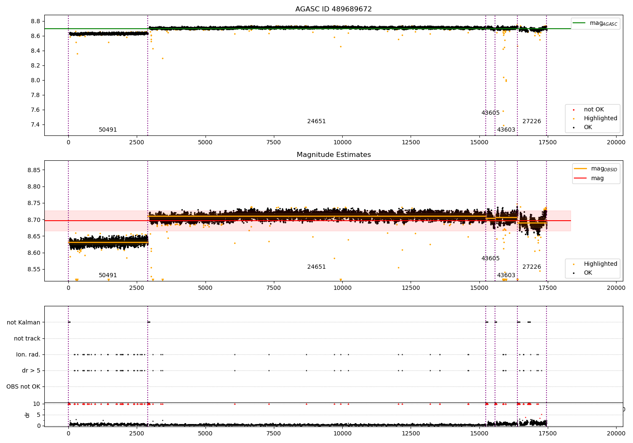Click the 'Magnitude Estimates' plot title
Image resolution: width=633 pixels, height=443 pixels.
click(x=333, y=155)
